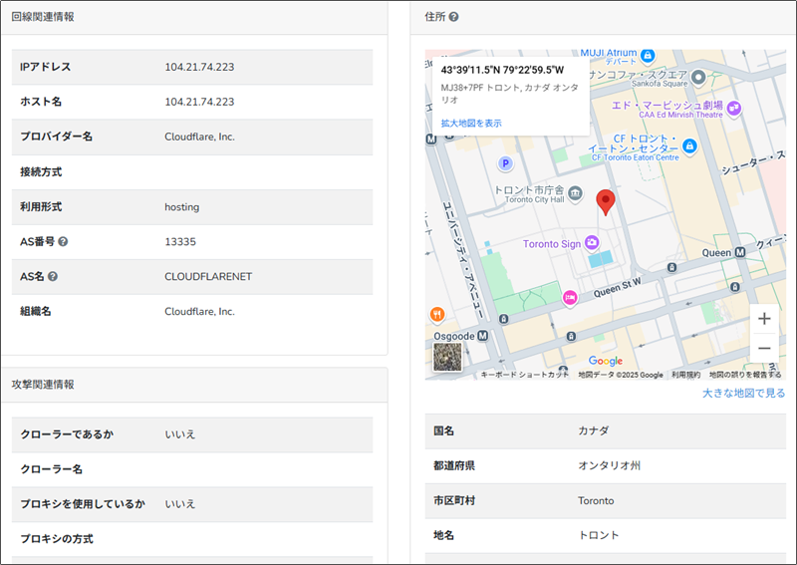This screenshot has width=797, height=565.
Task: Click the parking P marker on map
Action: point(505,163)
